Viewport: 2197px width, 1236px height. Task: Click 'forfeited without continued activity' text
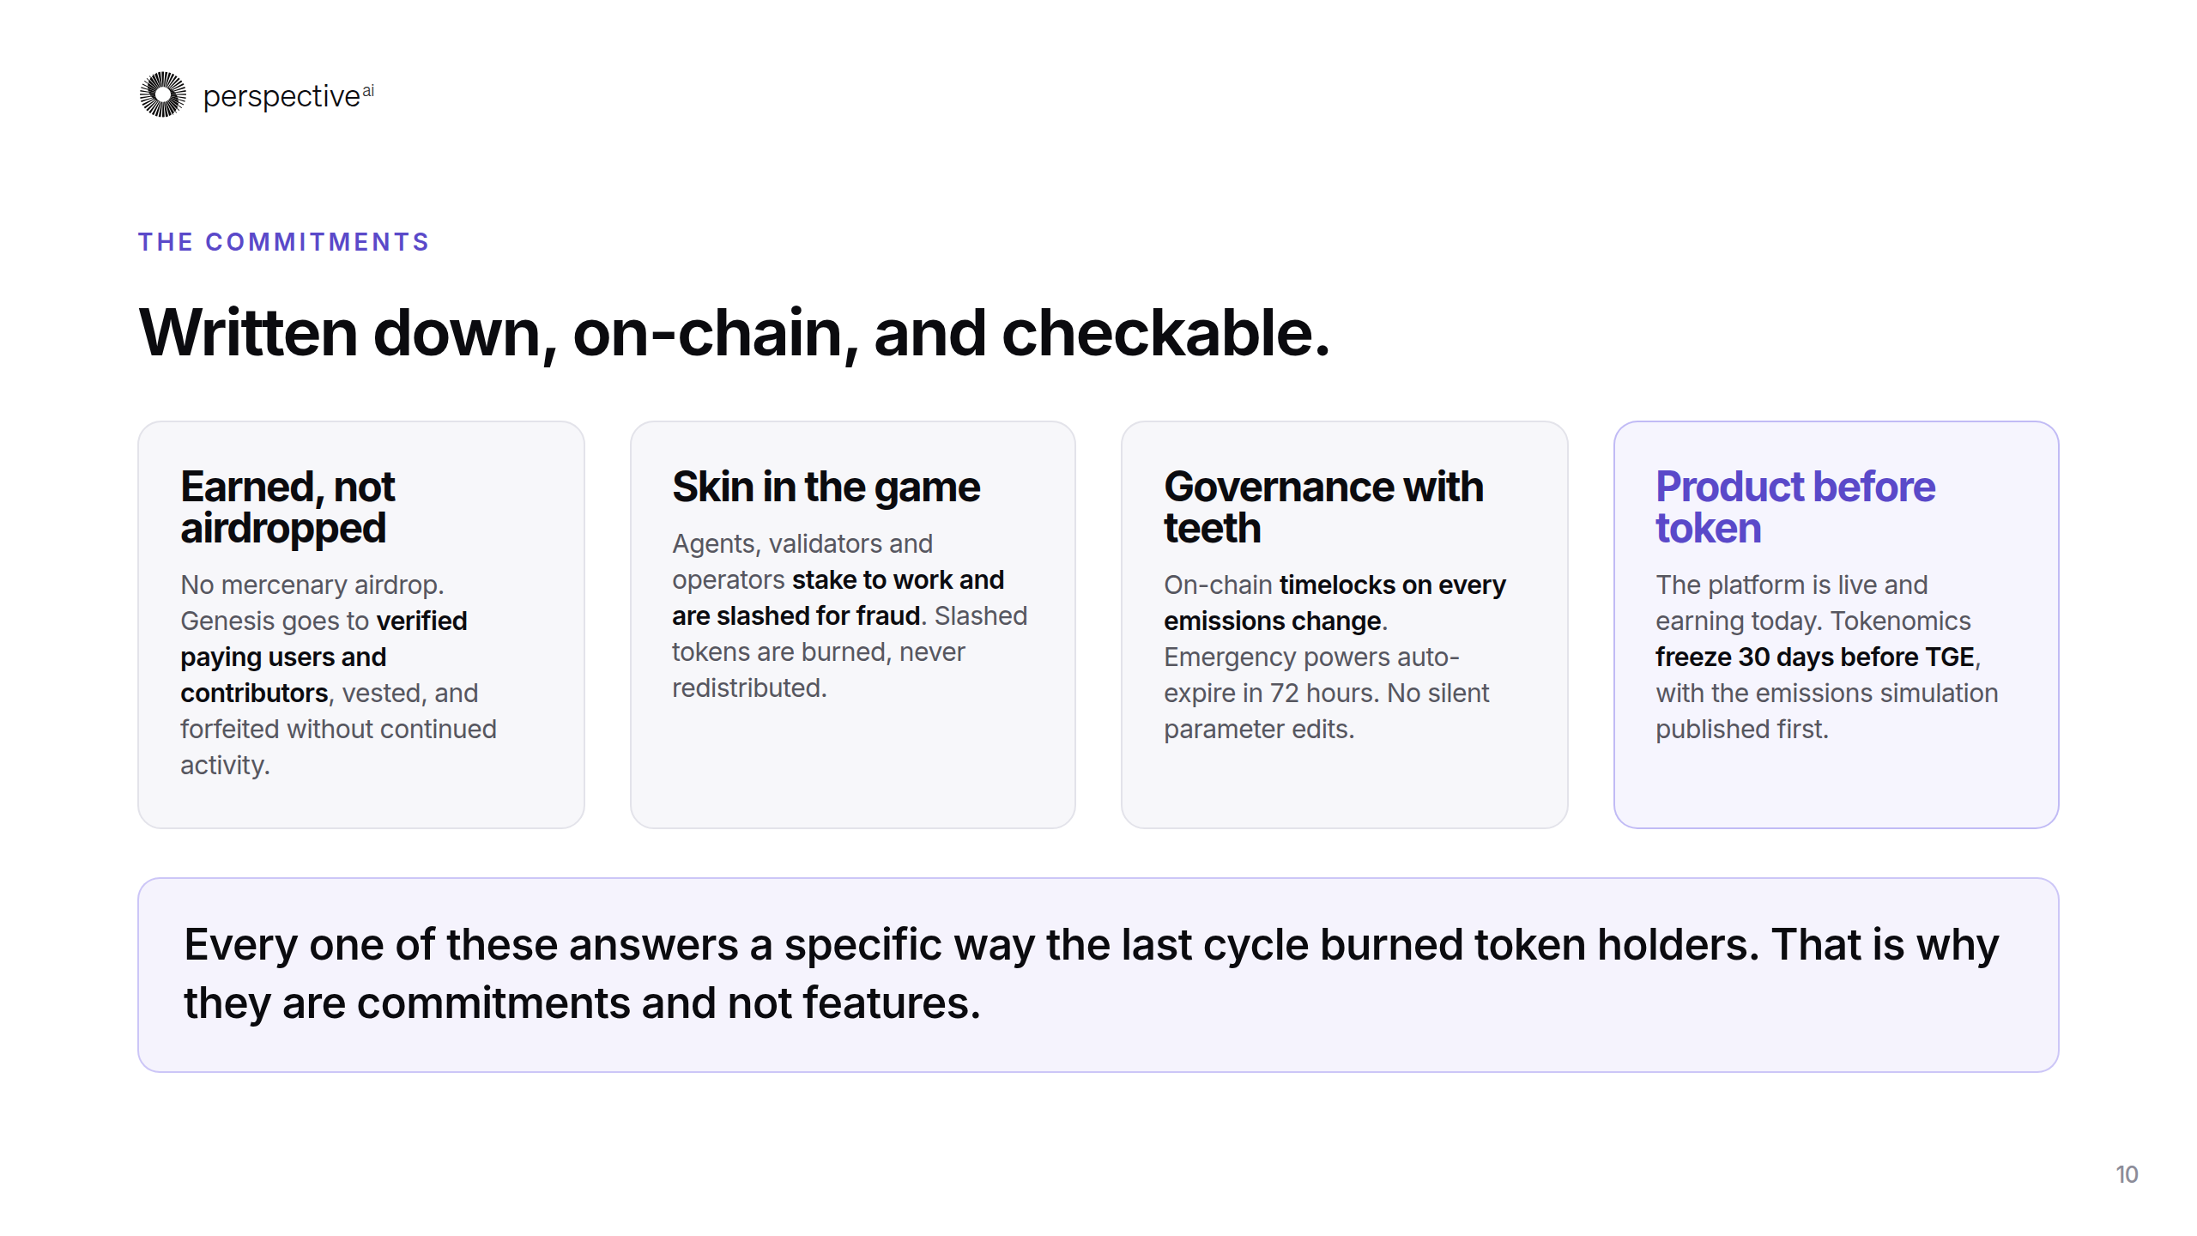pyautogui.click(x=338, y=747)
